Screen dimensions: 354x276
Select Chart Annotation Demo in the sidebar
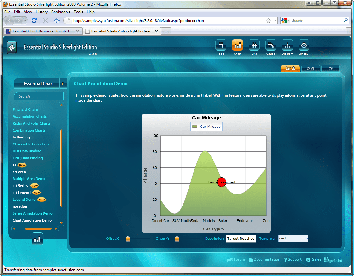[x=32, y=220]
